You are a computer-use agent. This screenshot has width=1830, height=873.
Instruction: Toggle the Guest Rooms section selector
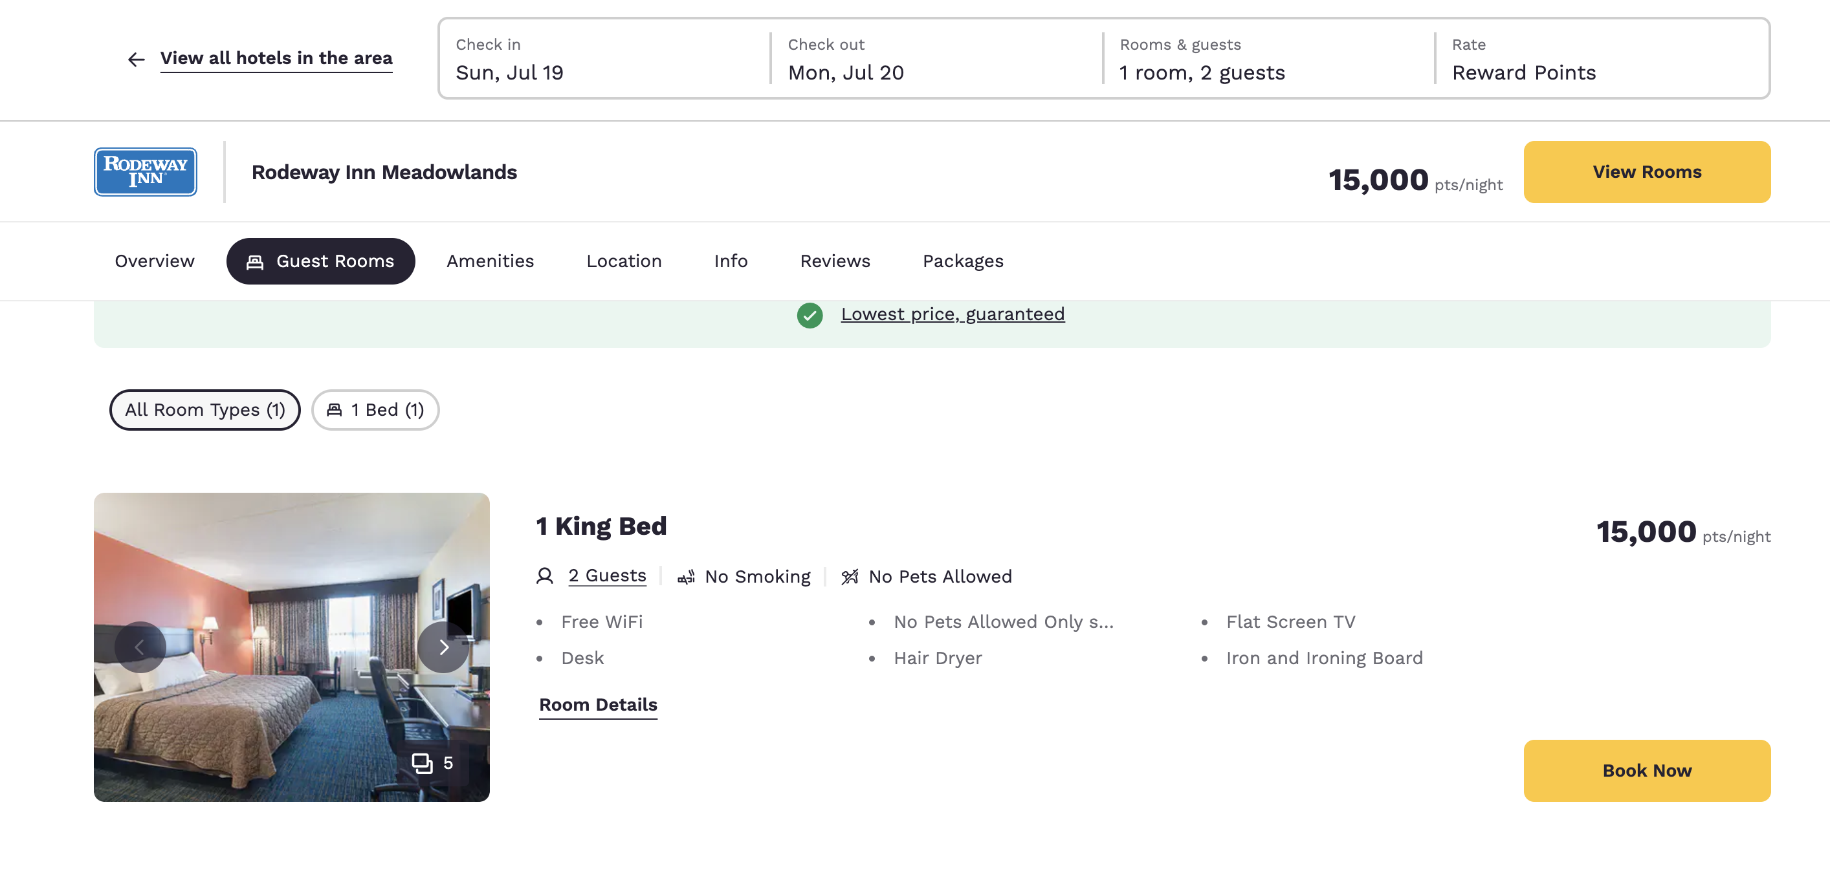point(320,261)
